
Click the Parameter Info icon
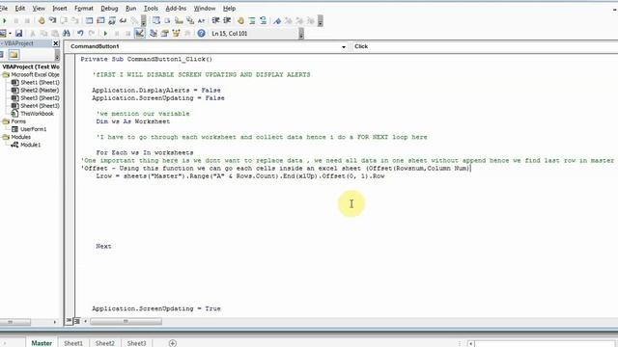click(190, 20)
